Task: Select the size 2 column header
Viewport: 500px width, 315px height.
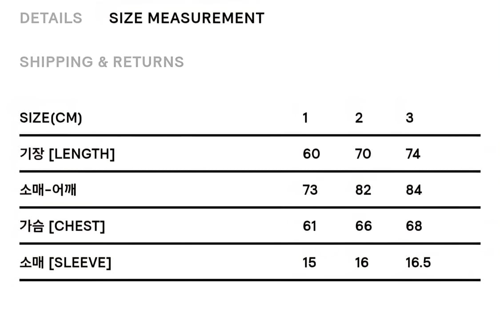Action: pyautogui.click(x=359, y=118)
